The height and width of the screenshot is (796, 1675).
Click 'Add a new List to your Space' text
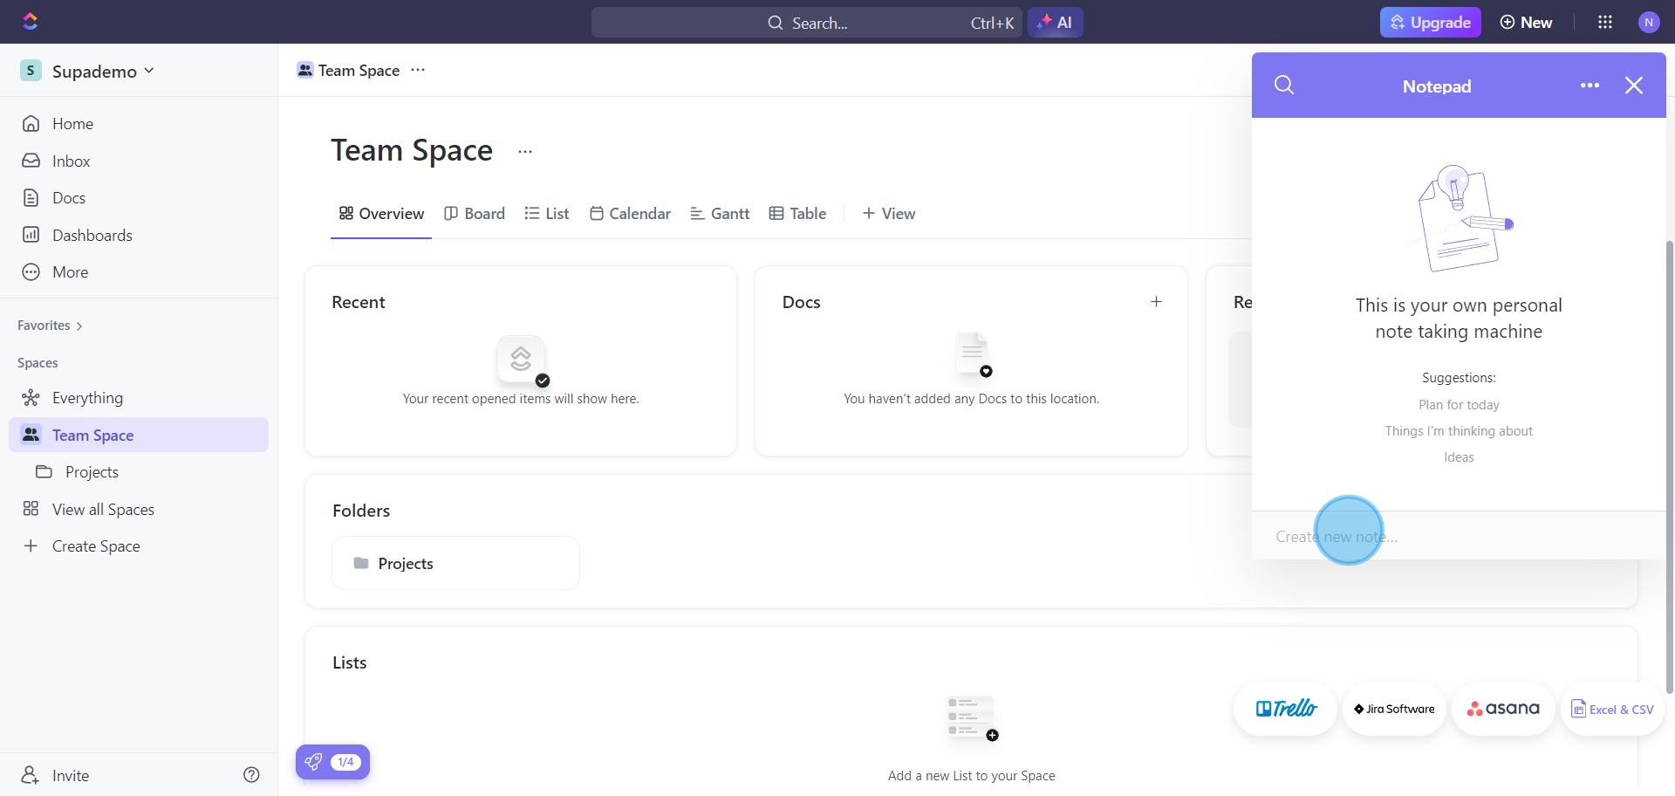tap(972, 776)
